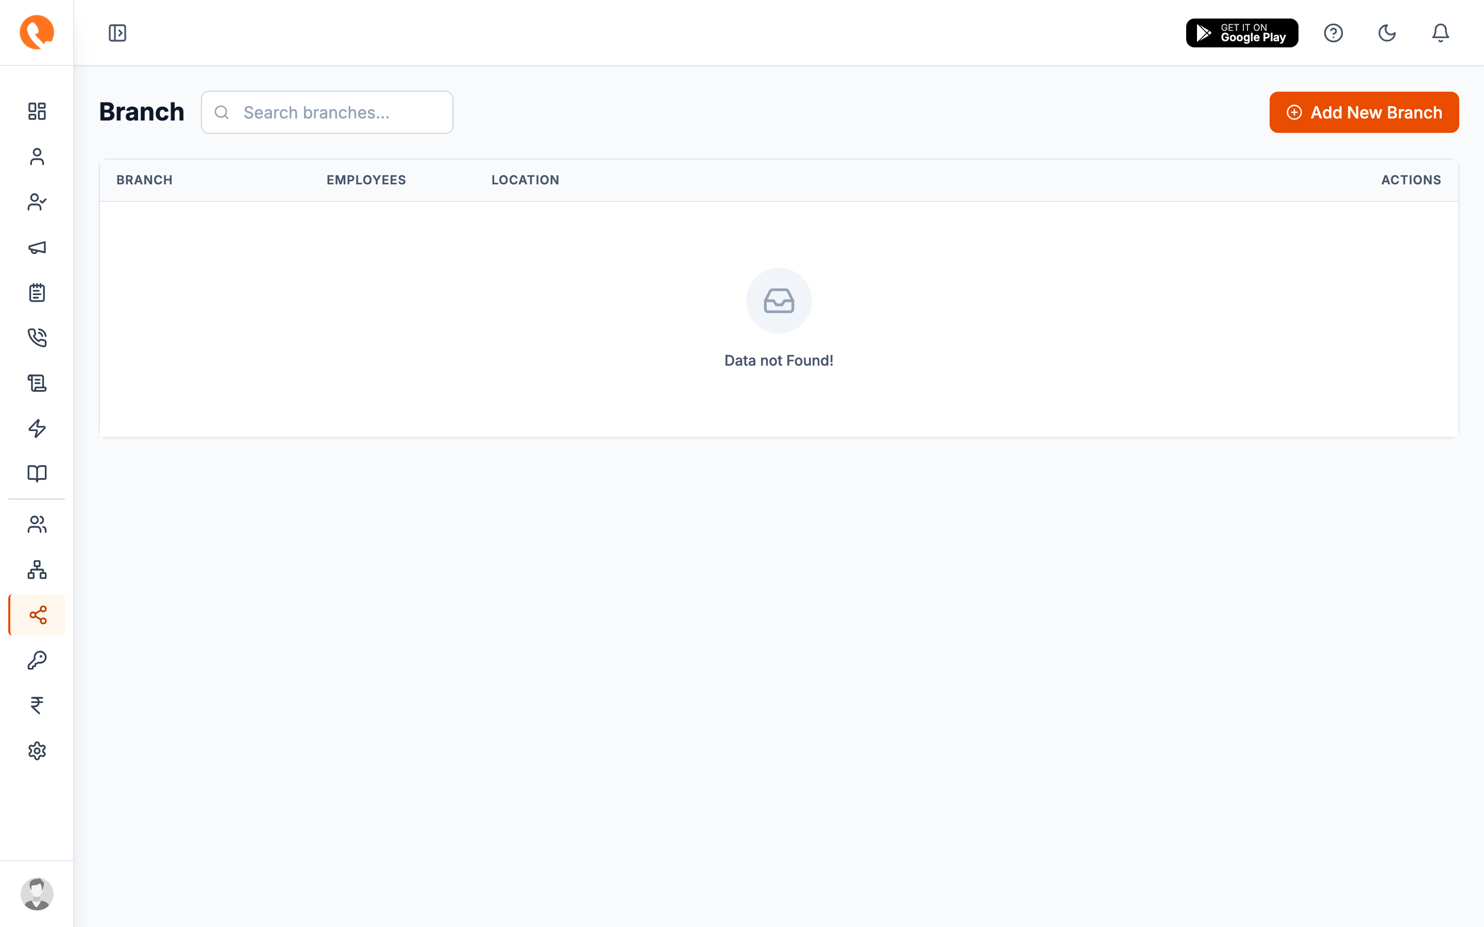1484x927 pixels.
Task: Open the key permissions icon
Action: [37, 660]
